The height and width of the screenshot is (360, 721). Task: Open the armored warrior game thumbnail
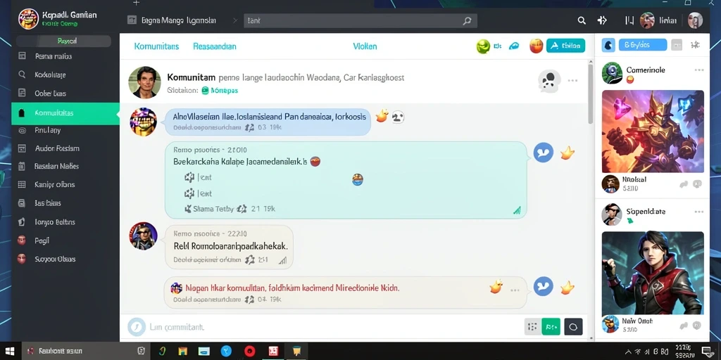tap(653, 131)
